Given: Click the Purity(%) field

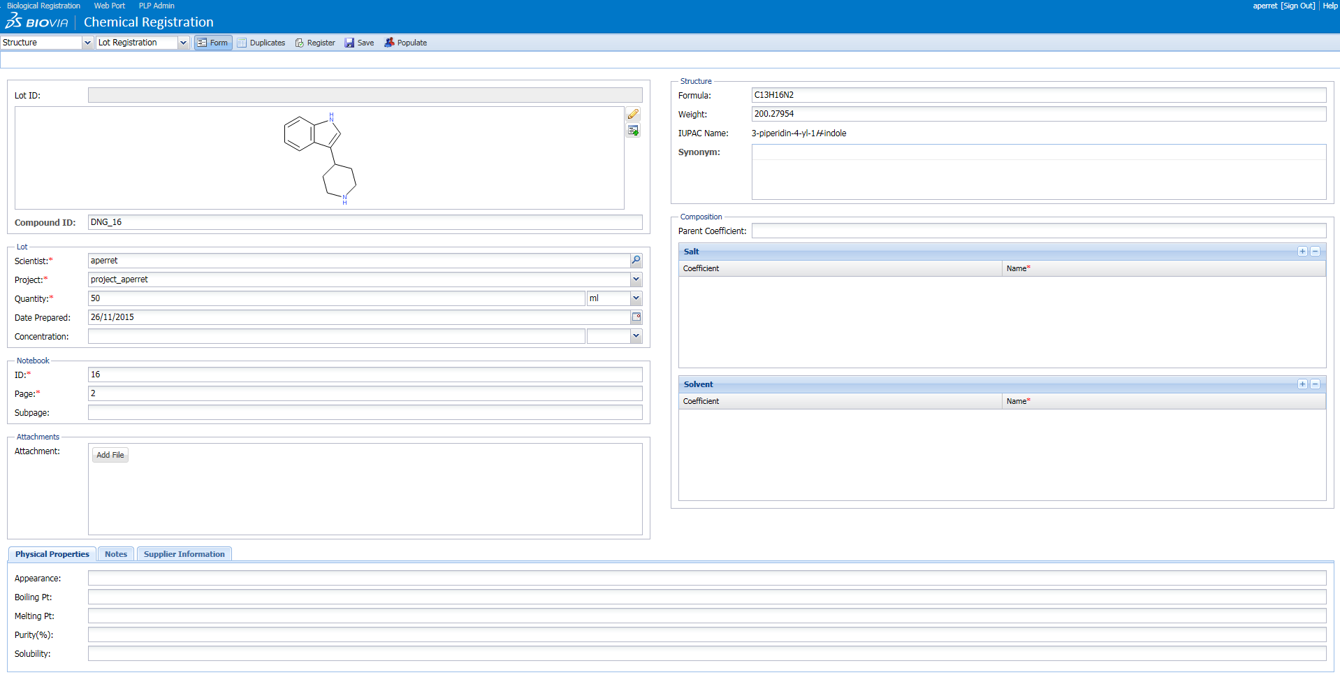Looking at the screenshot, I should pos(707,634).
